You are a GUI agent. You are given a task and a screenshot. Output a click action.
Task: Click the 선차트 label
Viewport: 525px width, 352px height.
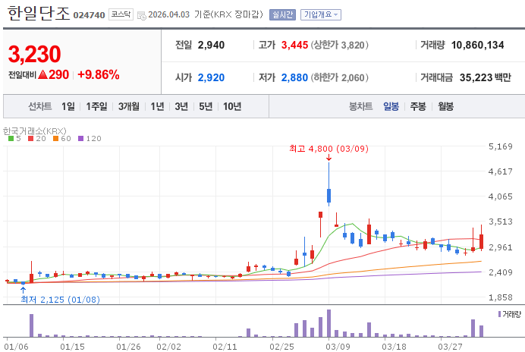click(x=40, y=106)
